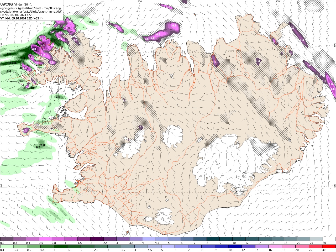Screen dimensions: 336x252
Task: Click the "2.0" precipitation value offshore west
Action: (14, 63)
